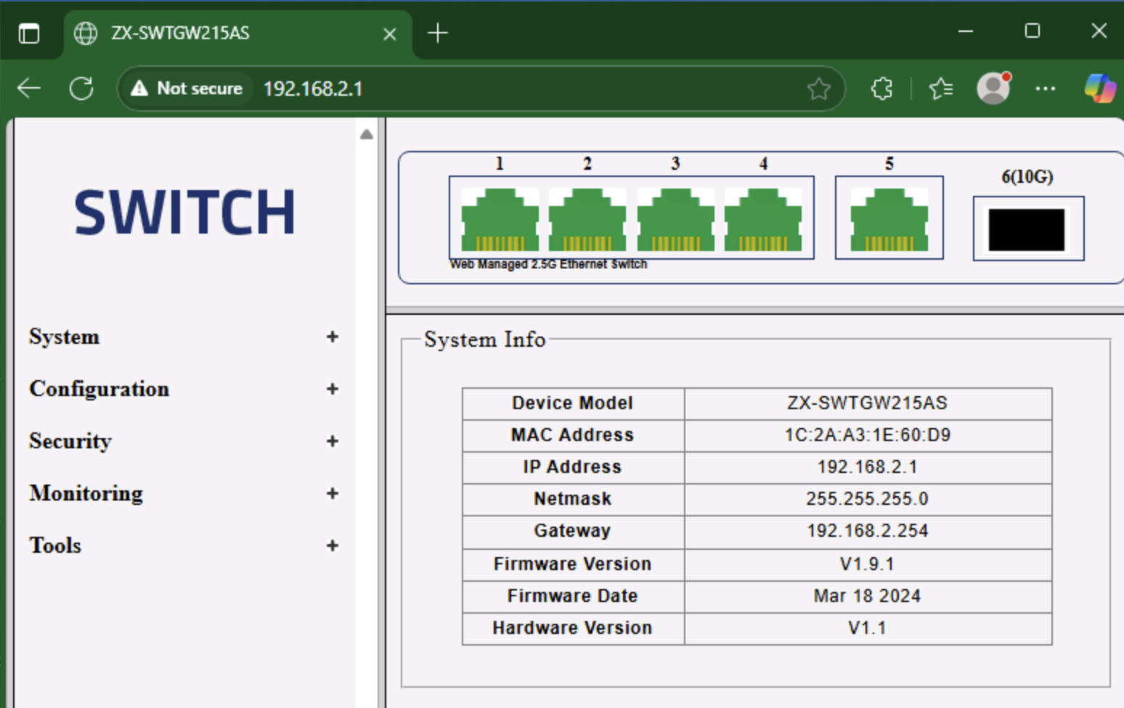This screenshot has width=1124, height=708.
Task: Expand the Security menu plus sign
Action: [333, 441]
